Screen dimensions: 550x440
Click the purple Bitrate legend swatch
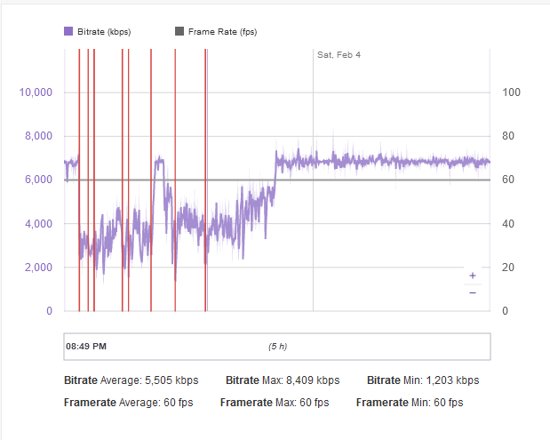pos(68,31)
